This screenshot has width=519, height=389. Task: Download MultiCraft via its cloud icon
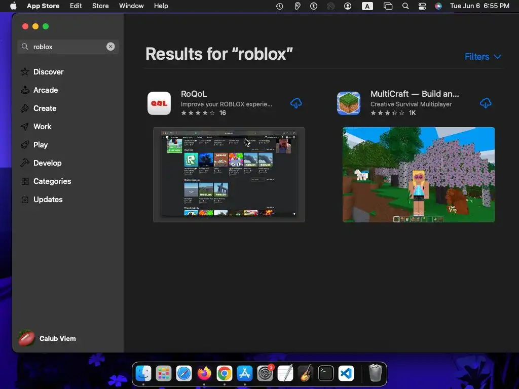pyautogui.click(x=486, y=103)
